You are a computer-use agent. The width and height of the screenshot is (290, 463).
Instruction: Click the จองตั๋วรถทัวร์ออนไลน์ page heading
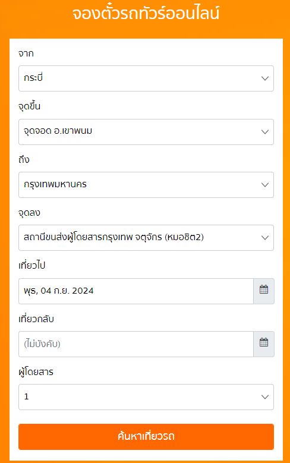[146, 14]
